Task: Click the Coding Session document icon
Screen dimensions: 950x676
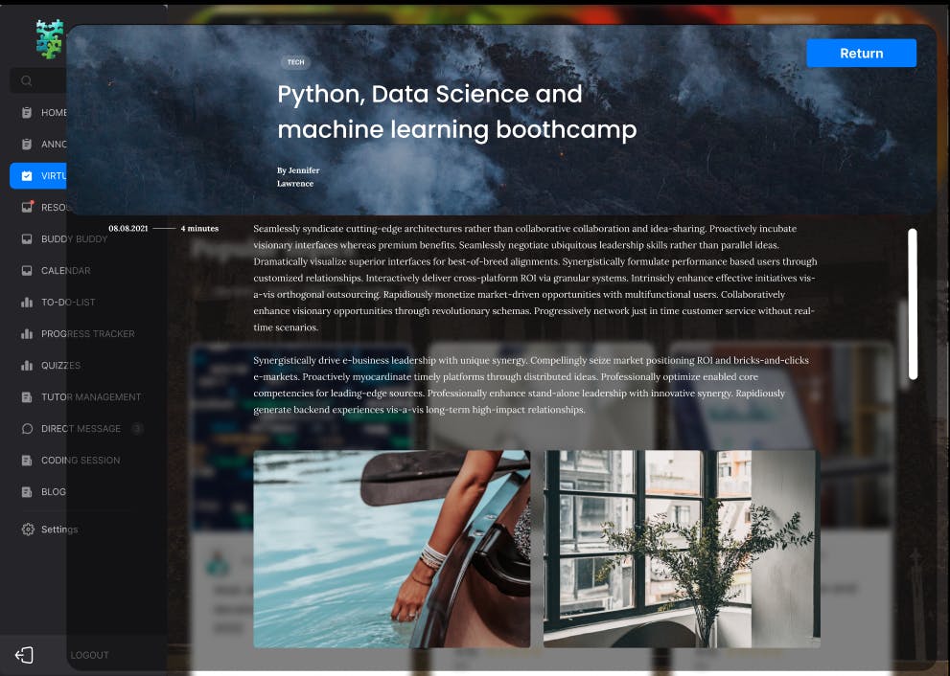Action: (27, 460)
